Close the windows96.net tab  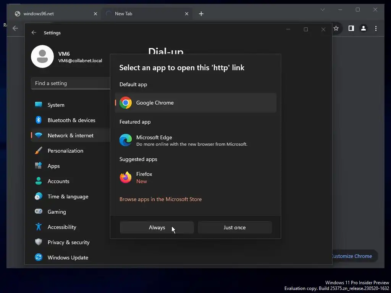95,14
